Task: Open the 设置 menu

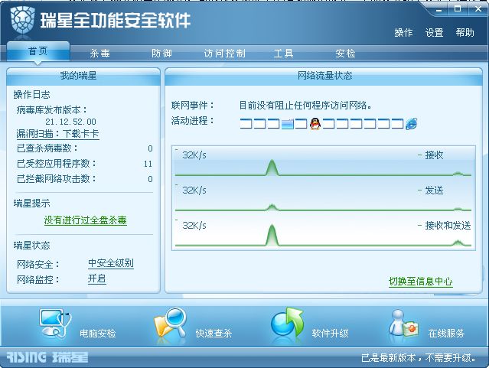Action: pyautogui.click(x=434, y=33)
